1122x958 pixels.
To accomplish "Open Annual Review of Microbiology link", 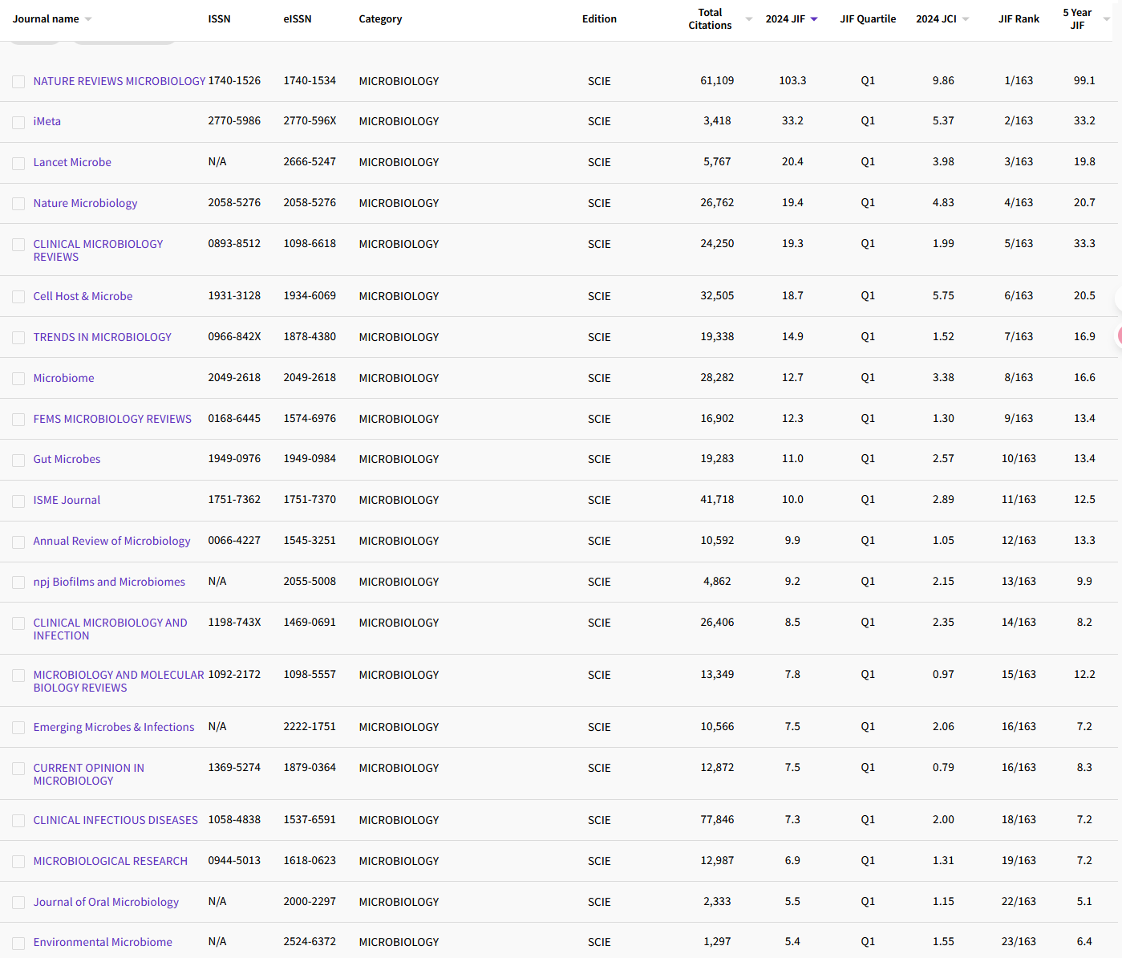I will pos(111,541).
